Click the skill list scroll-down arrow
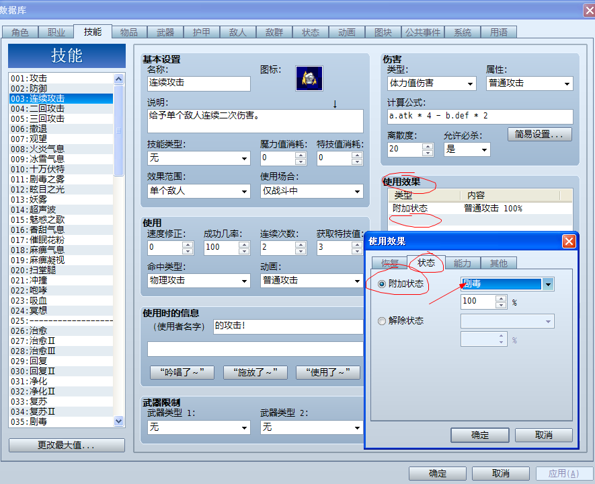 [x=119, y=421]
